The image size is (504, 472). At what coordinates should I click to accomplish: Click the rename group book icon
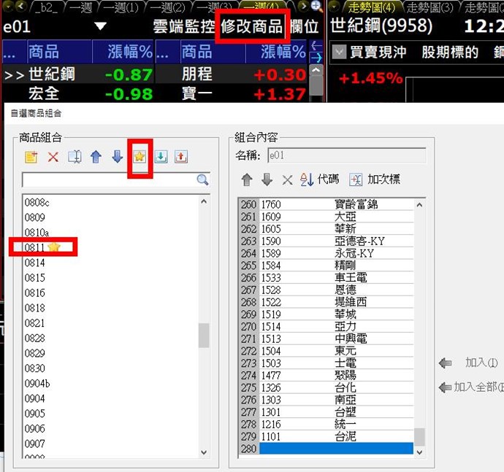pyautogui.click(x=74, y=157)
